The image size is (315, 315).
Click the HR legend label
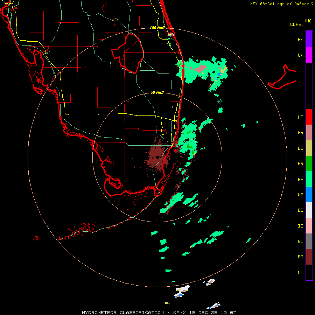300,164
